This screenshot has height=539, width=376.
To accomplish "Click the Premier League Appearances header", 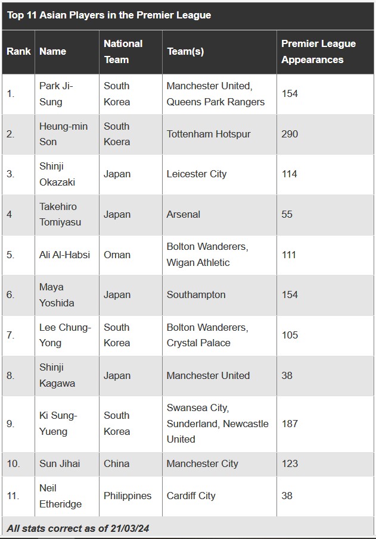I will [318, 52].
